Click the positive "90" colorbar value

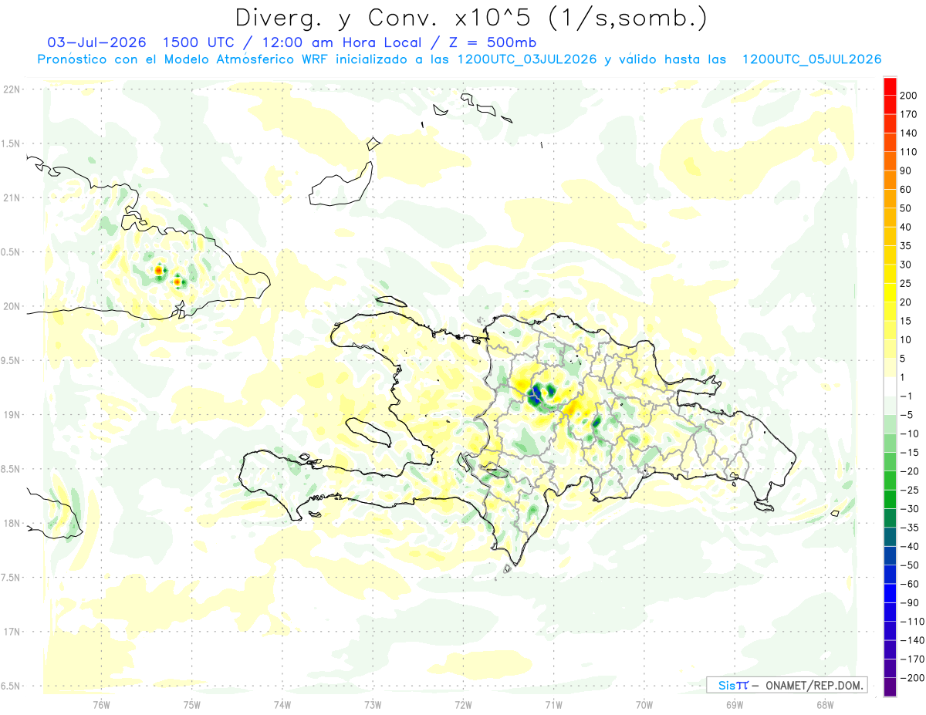click(906, 170)
